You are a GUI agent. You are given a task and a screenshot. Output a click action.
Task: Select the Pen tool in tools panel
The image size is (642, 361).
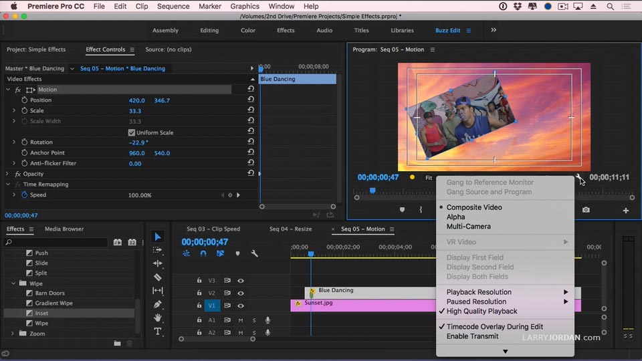(158, 304)
